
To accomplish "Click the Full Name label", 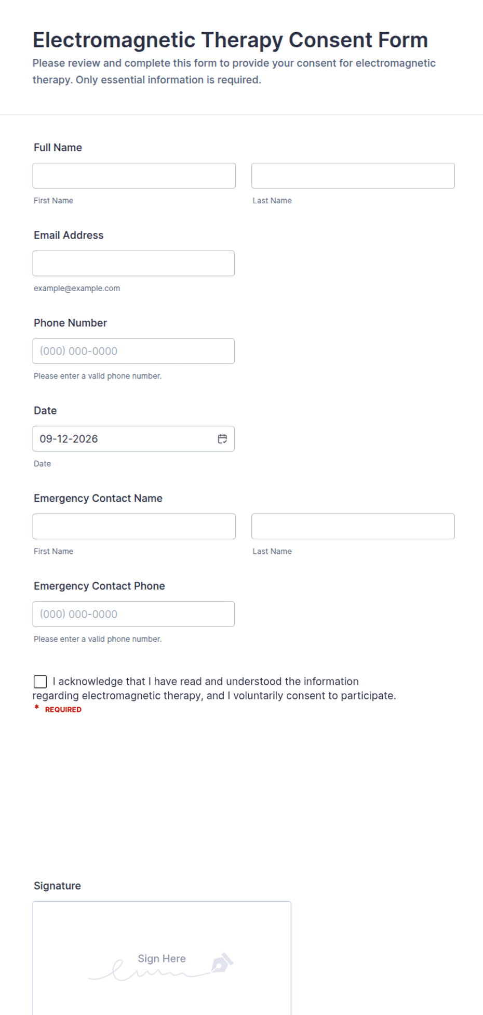I will (58, 148).
